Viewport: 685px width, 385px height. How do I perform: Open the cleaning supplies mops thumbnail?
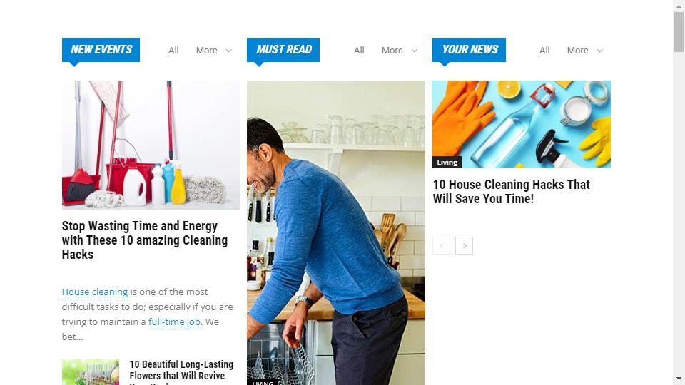point(151,145)
